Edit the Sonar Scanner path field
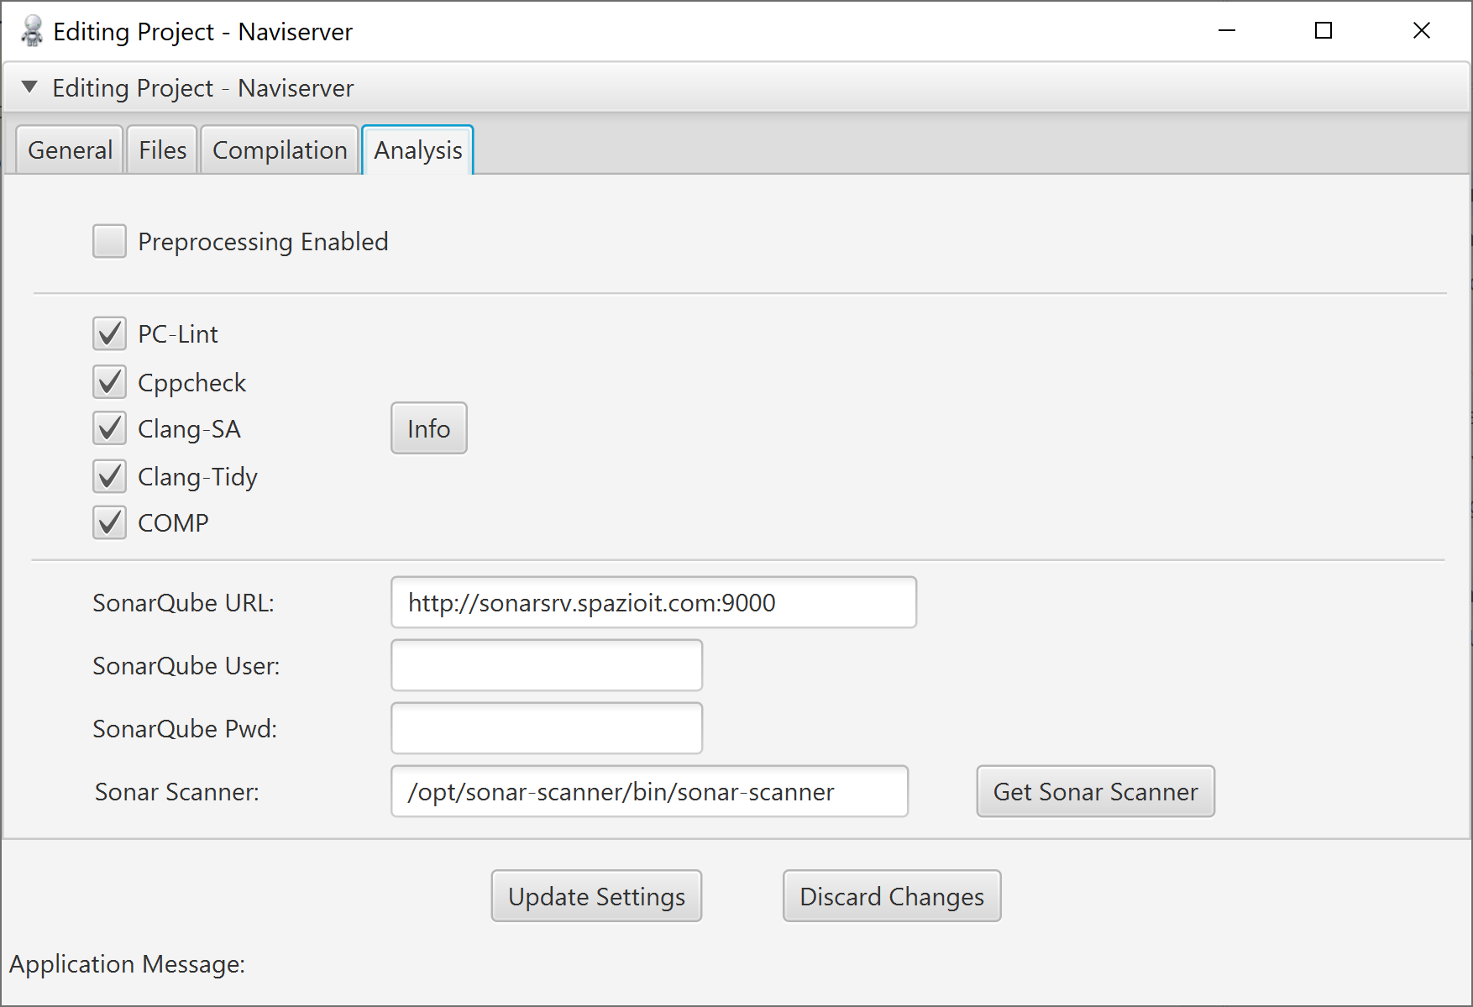 click(648, 791)
